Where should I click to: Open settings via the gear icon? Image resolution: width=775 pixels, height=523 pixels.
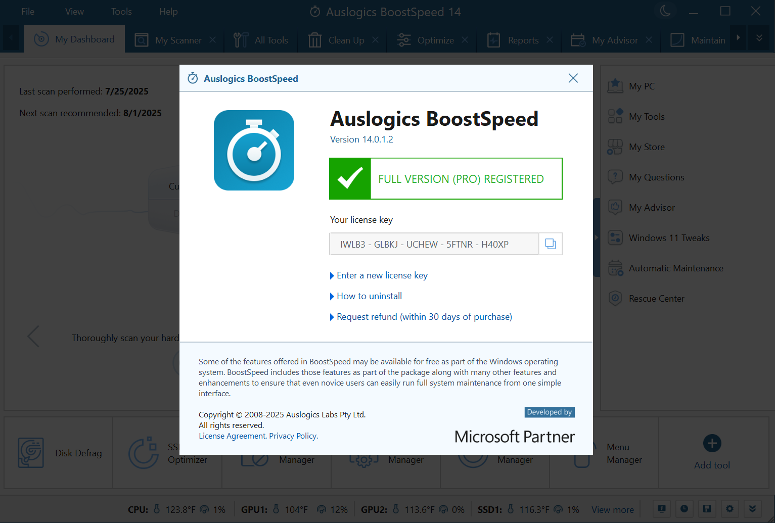730,508
